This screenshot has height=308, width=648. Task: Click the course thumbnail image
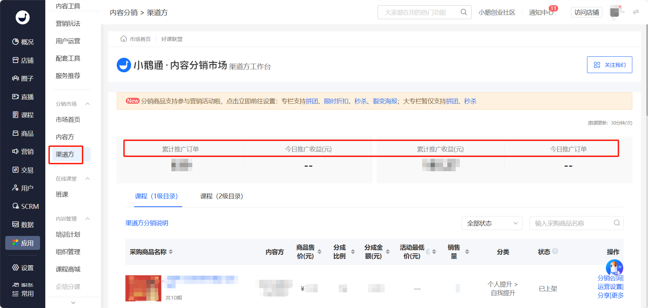143,288
